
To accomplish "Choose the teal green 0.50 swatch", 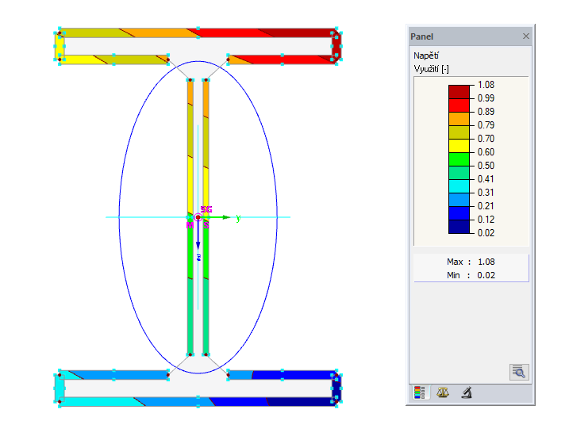I will click(459, 173).
